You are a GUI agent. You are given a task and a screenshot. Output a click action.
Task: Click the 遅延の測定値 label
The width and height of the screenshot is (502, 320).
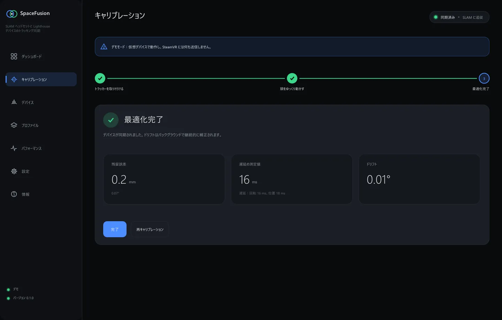pos(250,164)
